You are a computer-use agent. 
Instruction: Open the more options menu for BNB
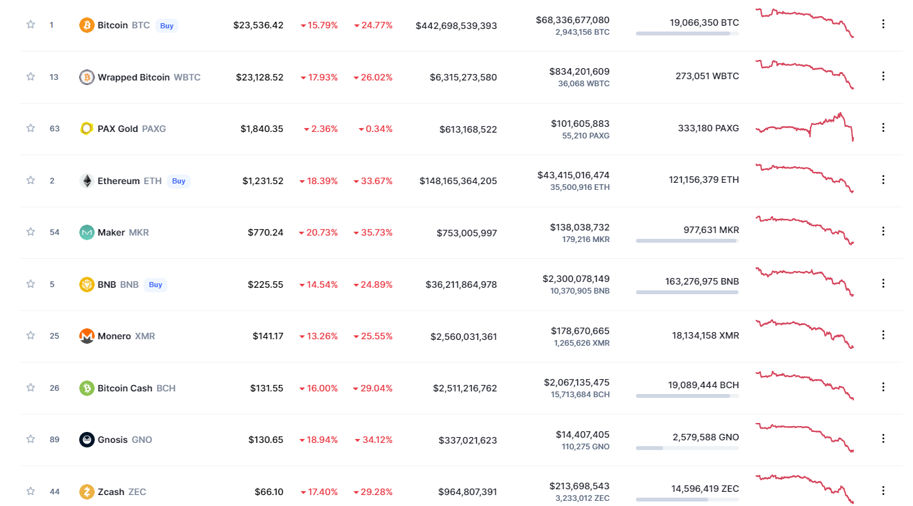tap(883, 283)
